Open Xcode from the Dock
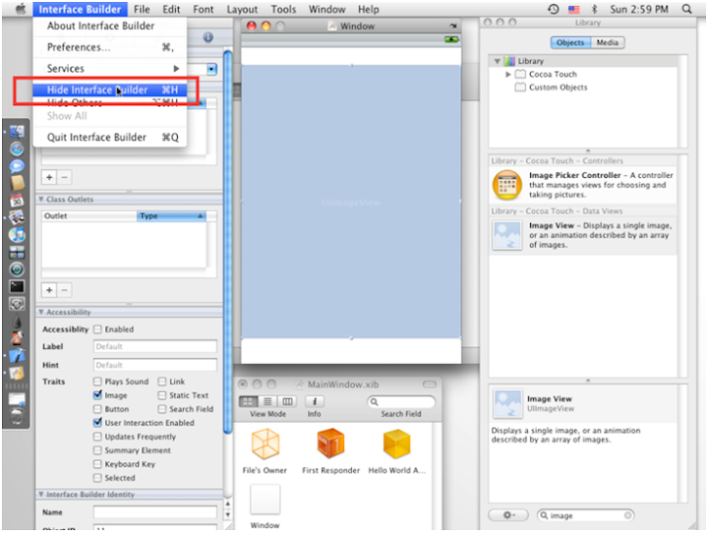708x533 pixels. point(17,355)
